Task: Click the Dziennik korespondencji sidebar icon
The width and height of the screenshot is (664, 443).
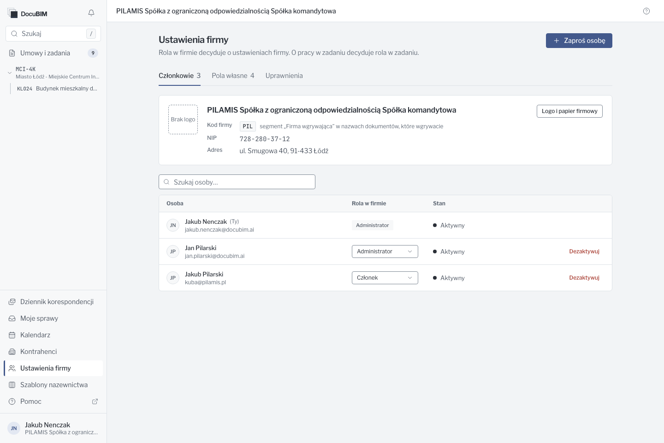Action: [x=12, y=302]
